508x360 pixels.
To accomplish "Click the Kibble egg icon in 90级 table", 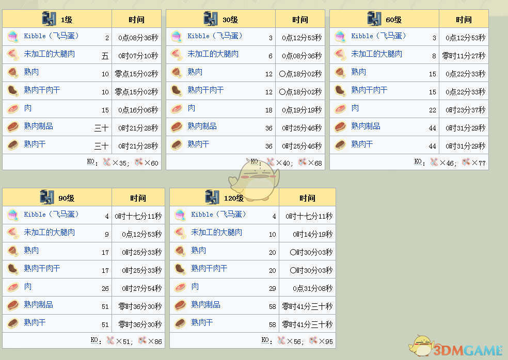I will tap(13, 215).
